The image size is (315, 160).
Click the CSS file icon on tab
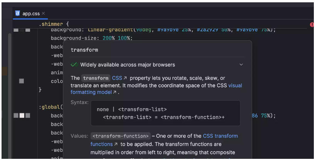click(x=17, y=13)
